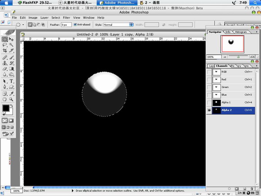Create new channel icon

[244, 189]
